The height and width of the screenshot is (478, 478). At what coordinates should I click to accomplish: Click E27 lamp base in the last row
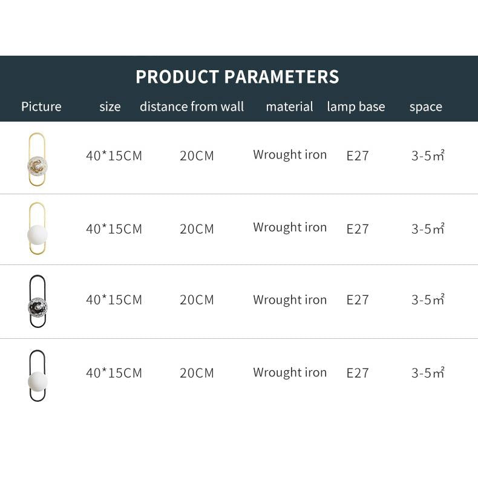(358, 373)
